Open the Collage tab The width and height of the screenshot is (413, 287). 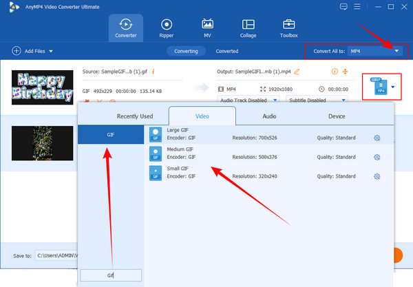[248, 28]
